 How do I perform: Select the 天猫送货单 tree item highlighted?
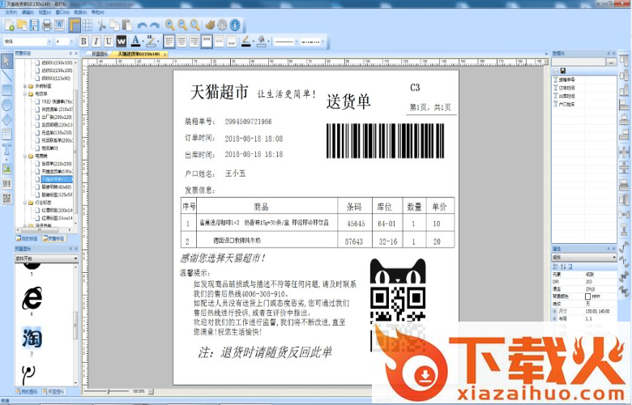coord(57,179)
